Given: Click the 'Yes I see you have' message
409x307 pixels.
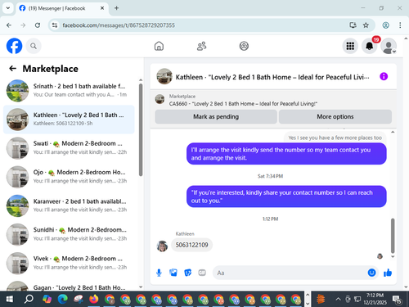Looking at the screenshot, I should point(335,138).
